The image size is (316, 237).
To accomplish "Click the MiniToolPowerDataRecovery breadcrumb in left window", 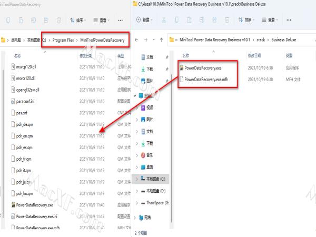I will [x=102, y=40].
